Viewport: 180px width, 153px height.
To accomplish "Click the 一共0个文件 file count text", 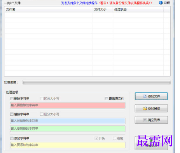I will (x=12, y=3).
